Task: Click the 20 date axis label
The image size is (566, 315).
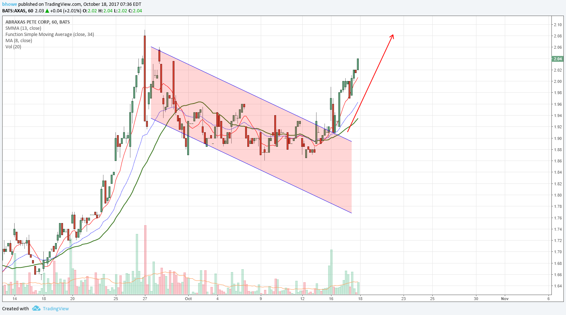Action: (x=72, y=299)
